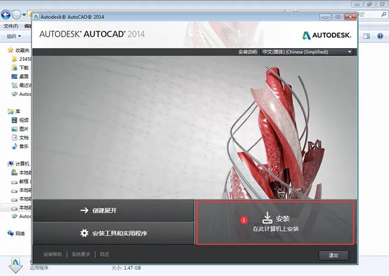Open the Organize (组织) dropdown in Explorer
This screenshot has width=389, height=276.
[14, 36]
